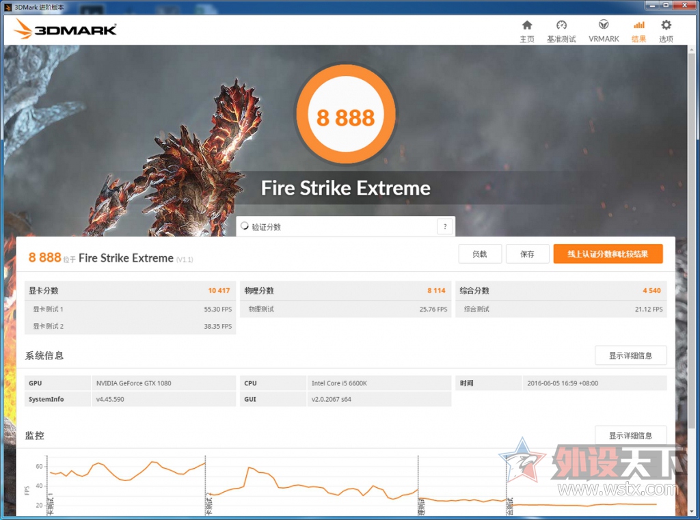This screenshot has height=520, width=700.
Task: Open the VRMARK icon
Action: (x=604, y=25)
